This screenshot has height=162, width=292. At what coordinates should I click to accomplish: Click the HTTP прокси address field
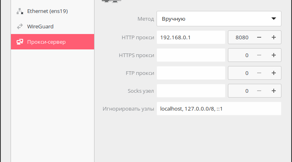[191, 37]
